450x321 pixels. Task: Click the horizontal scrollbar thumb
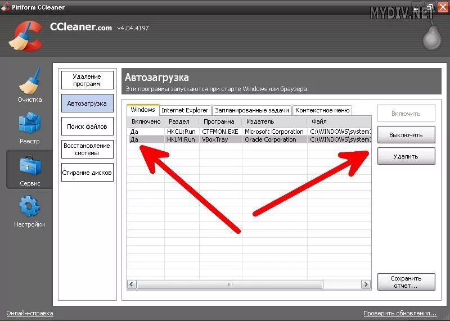pyautogui.click(x=230, y=284)
